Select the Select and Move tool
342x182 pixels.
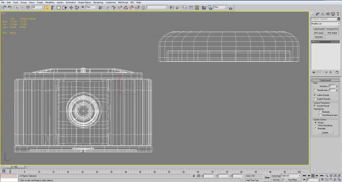[x=71, y=7]
